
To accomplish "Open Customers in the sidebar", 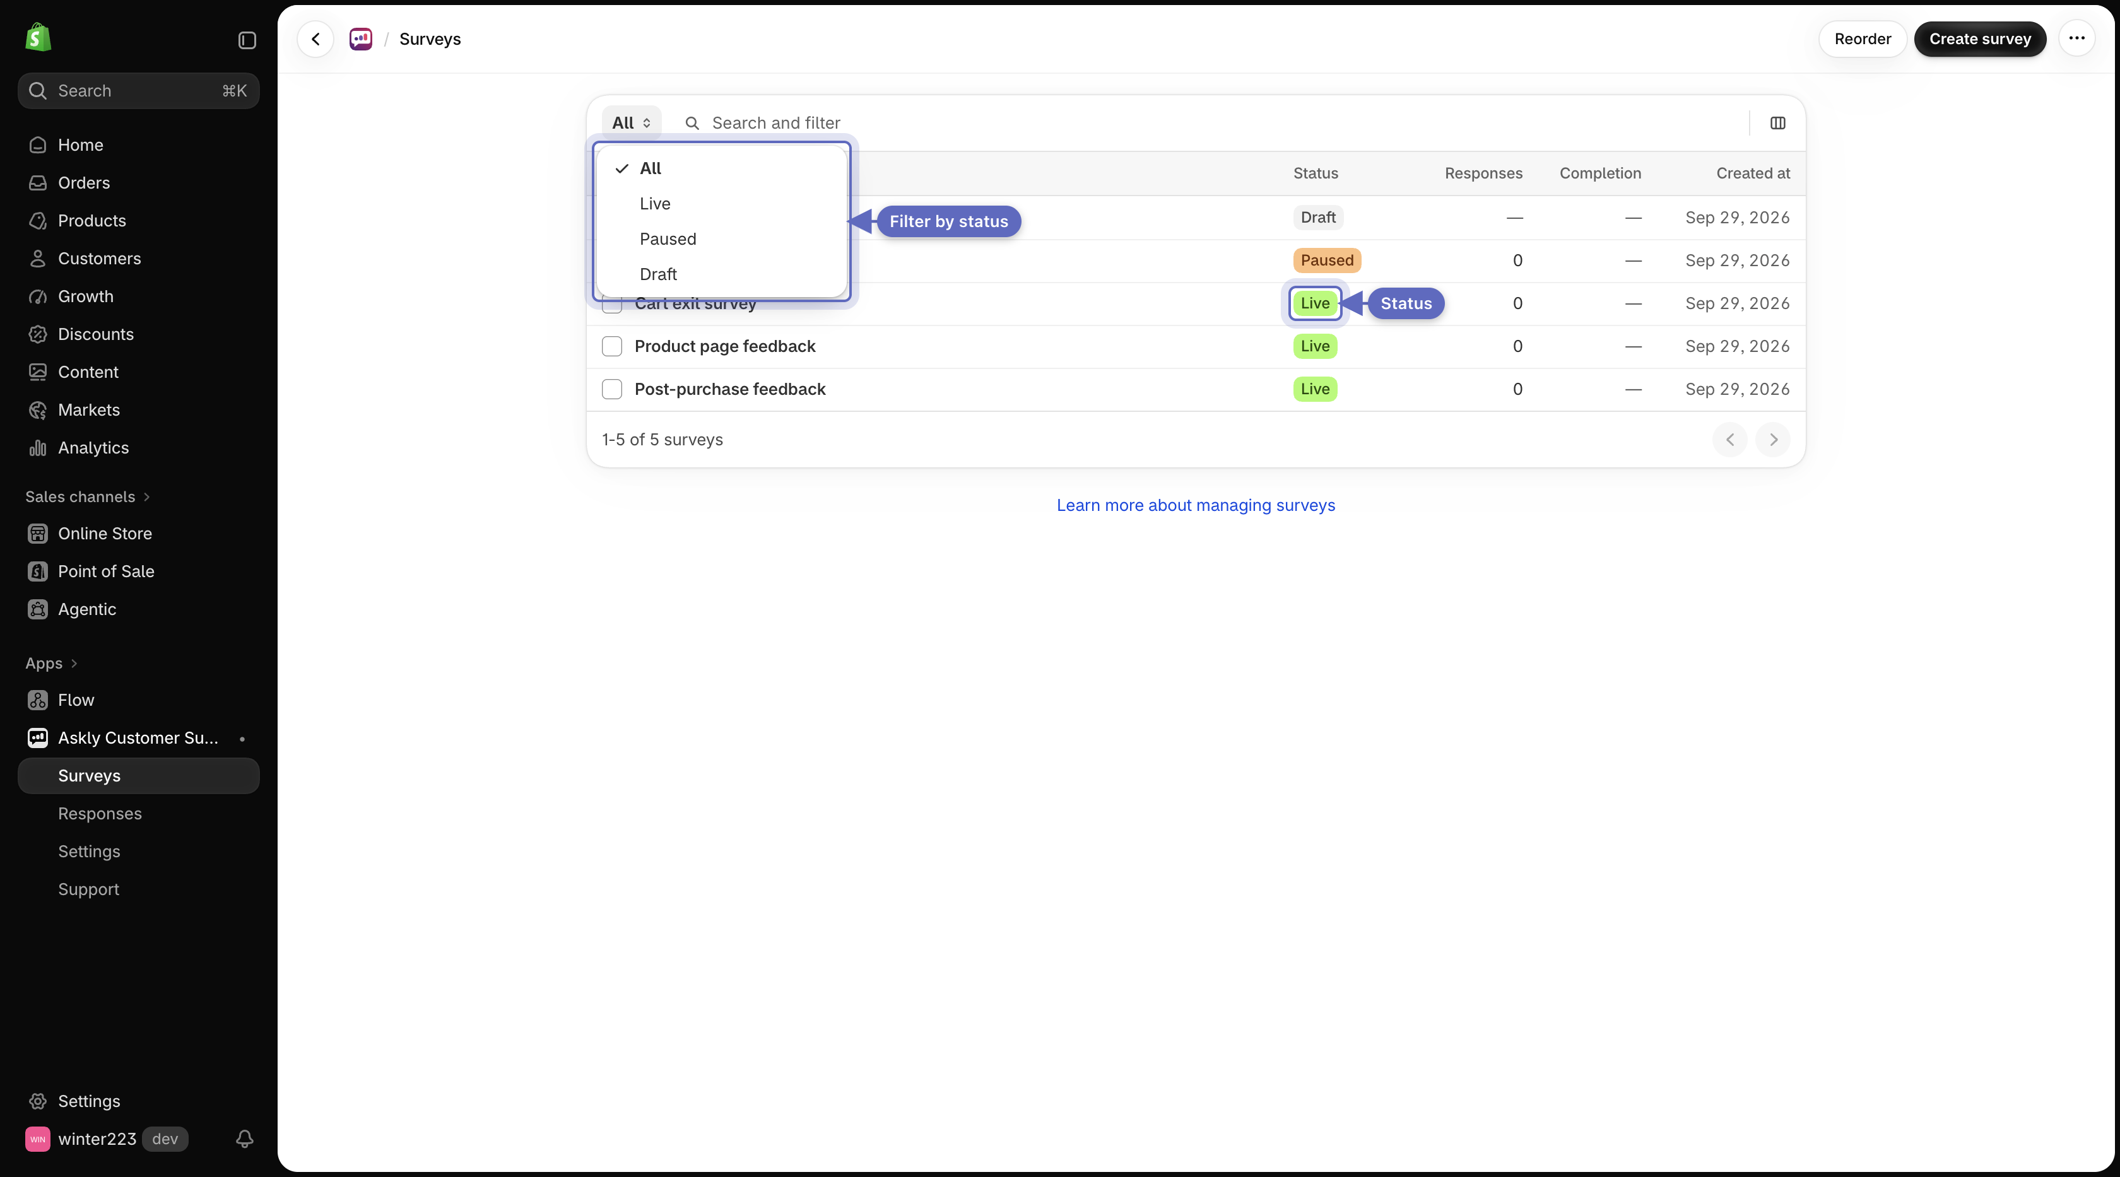I will point(138,258).
